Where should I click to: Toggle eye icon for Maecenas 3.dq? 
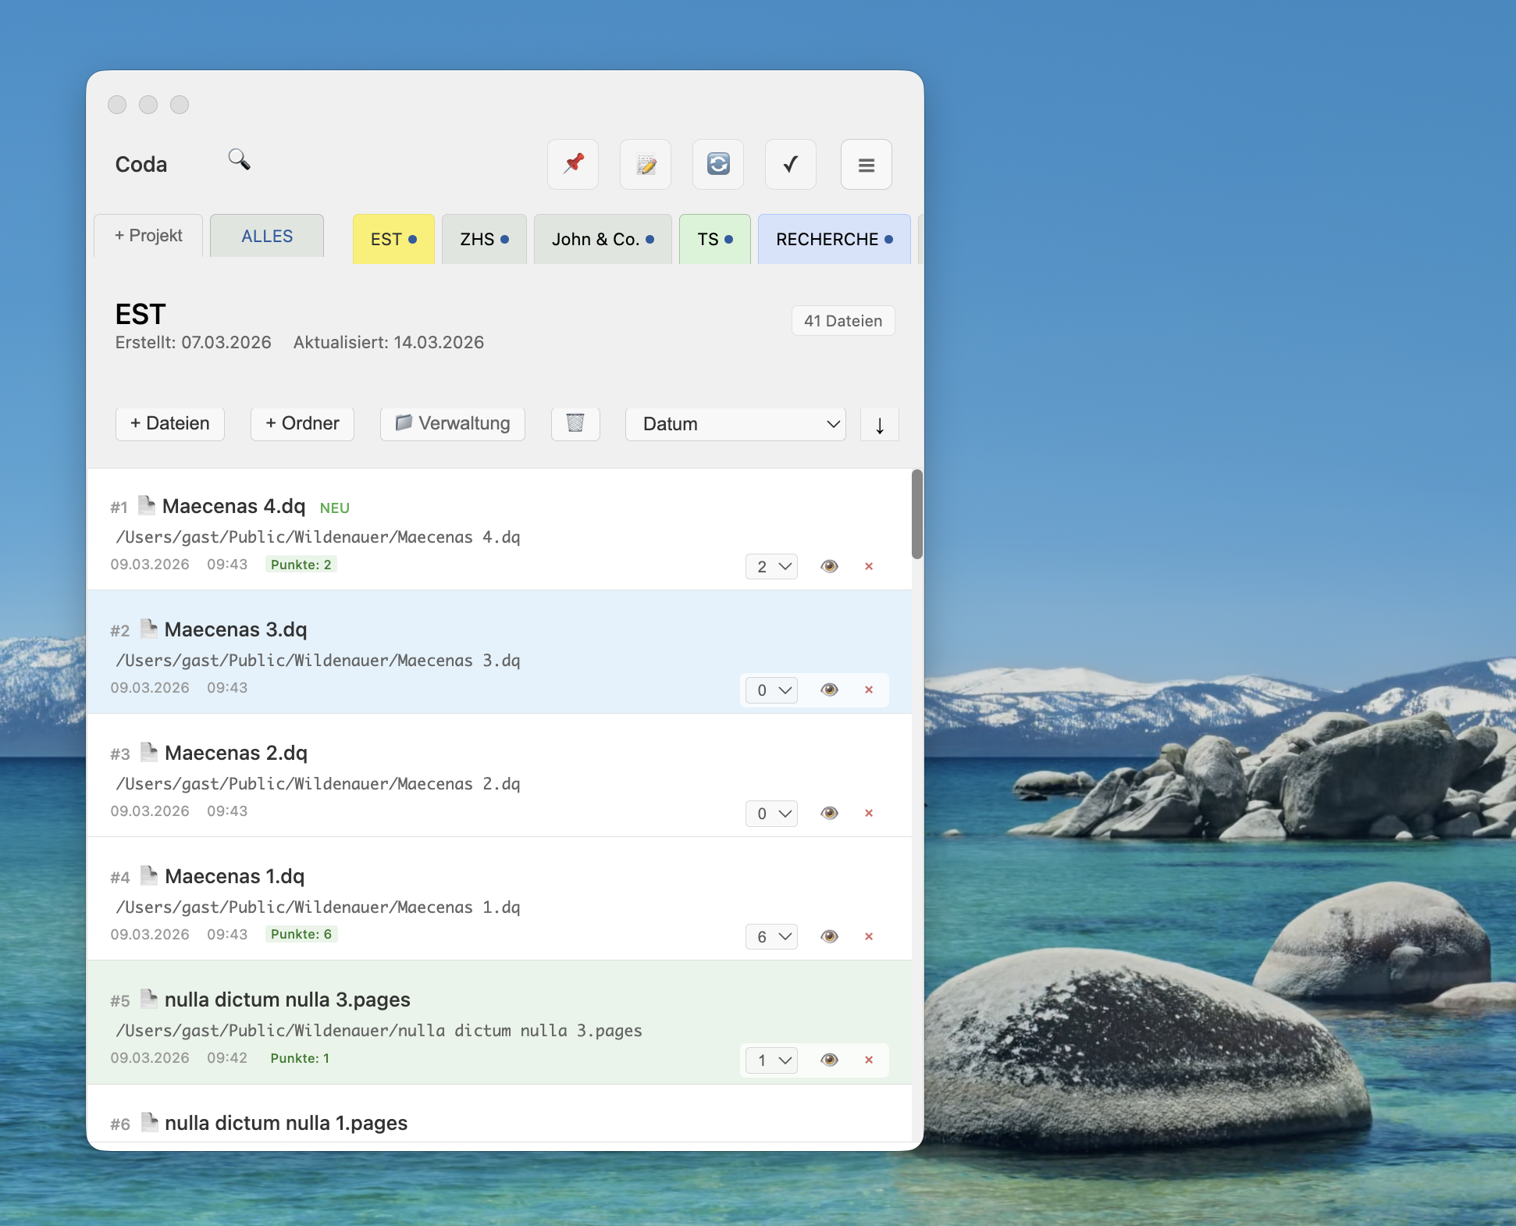coord(829,690)
